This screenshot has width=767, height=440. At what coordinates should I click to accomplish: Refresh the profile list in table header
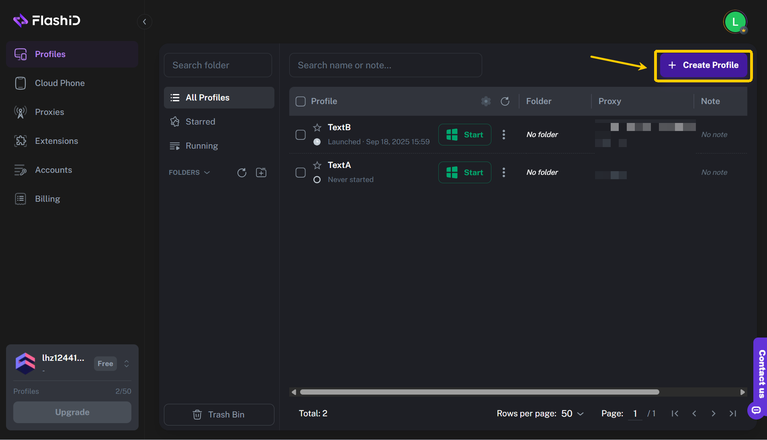pyautogui.click(x=505, y=101)
